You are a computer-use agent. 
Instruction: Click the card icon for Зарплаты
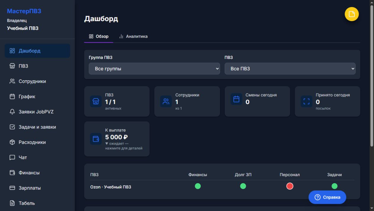[x=12, y=188]
